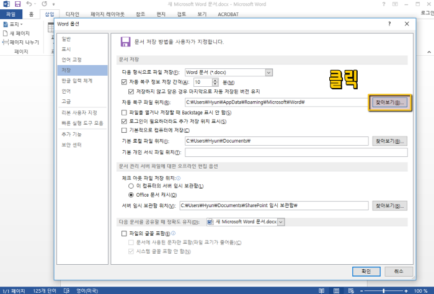
Task: Select 이 컴퓨터의 서버 임시 보관함 radio
Action: 131,186
